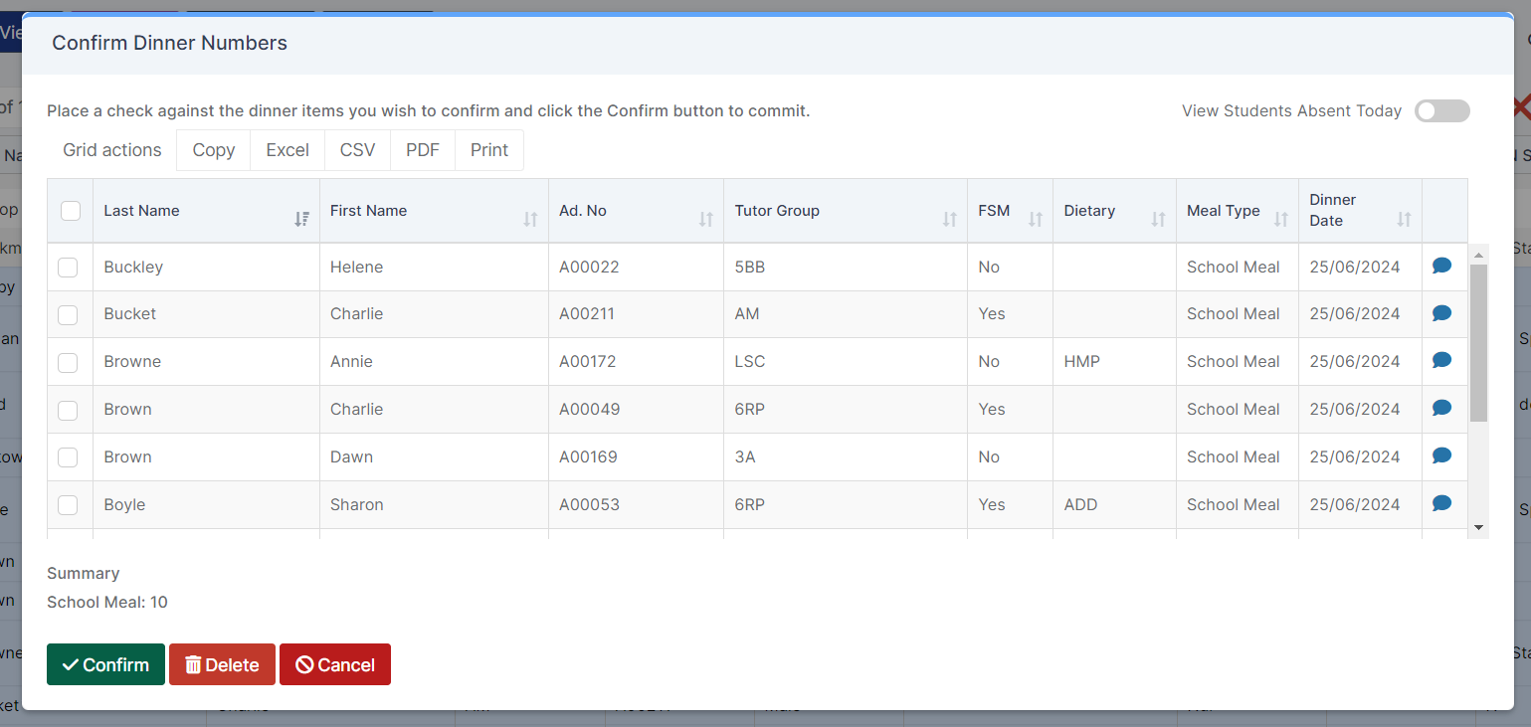Open comment icon for Dawn Brown

tap(1441, 455)
